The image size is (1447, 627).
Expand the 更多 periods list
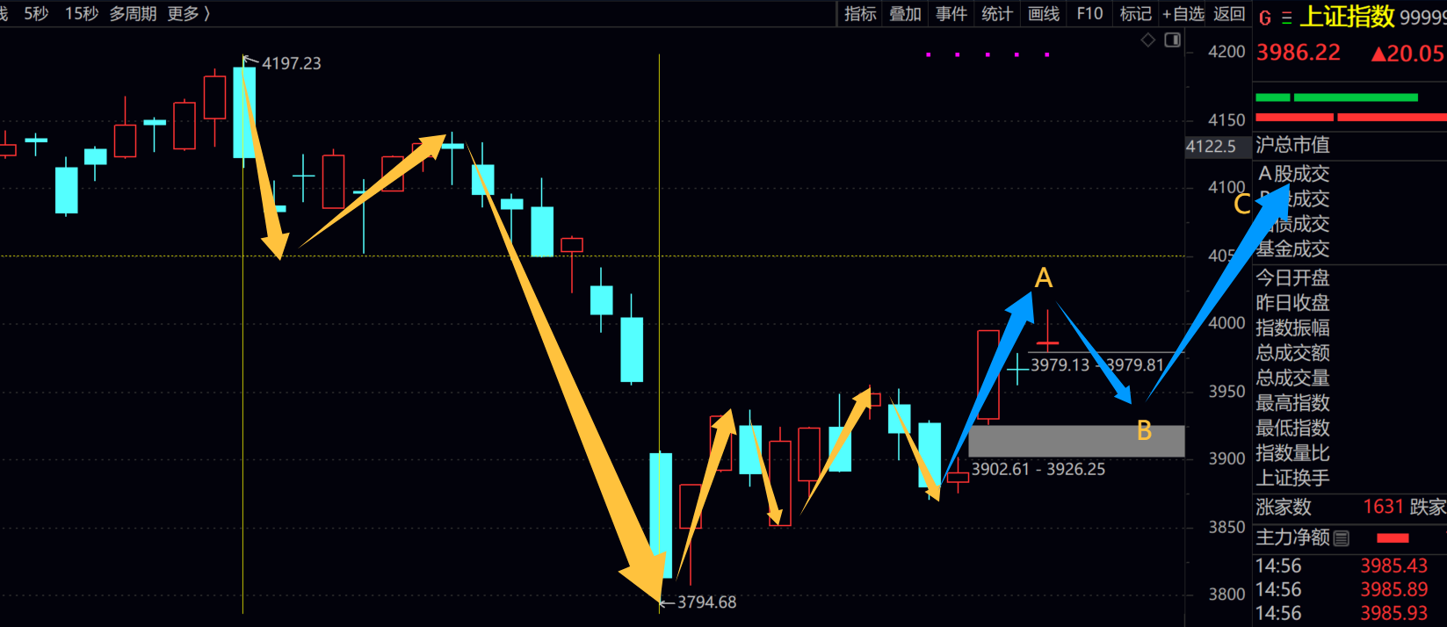coord(188,14)
